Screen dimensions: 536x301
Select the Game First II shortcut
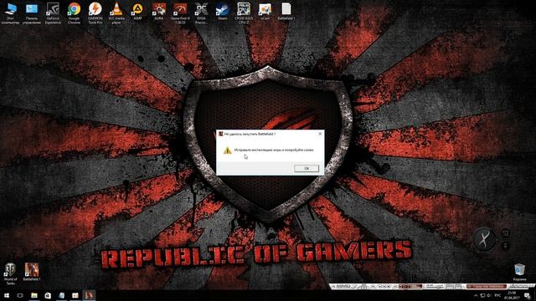pos(180,13)
